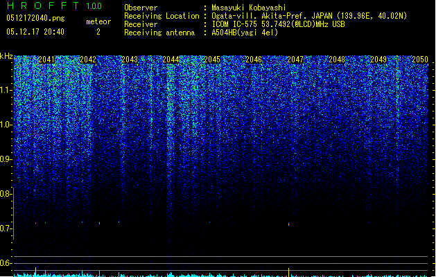This screenshot has width=436, height=277.
Task: Click the timestamp 05.12.17 20:40
Action: (35, 32)
